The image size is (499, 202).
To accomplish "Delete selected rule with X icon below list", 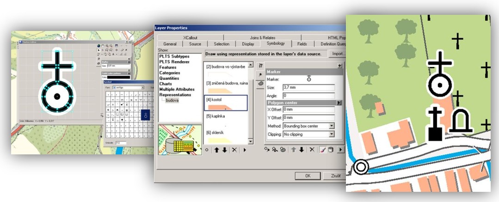I will click(x=234, y=150).
